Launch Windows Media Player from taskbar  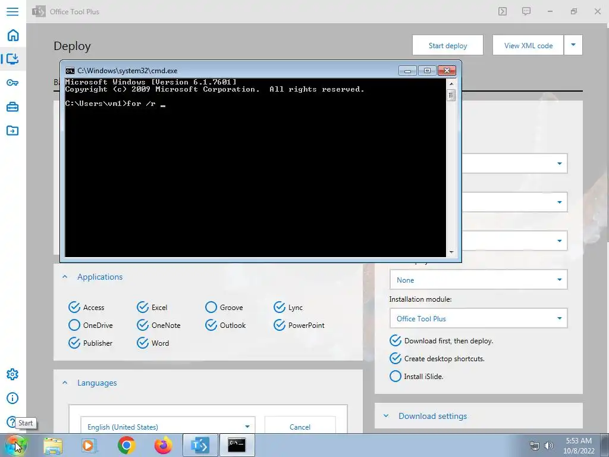(89, 445)
